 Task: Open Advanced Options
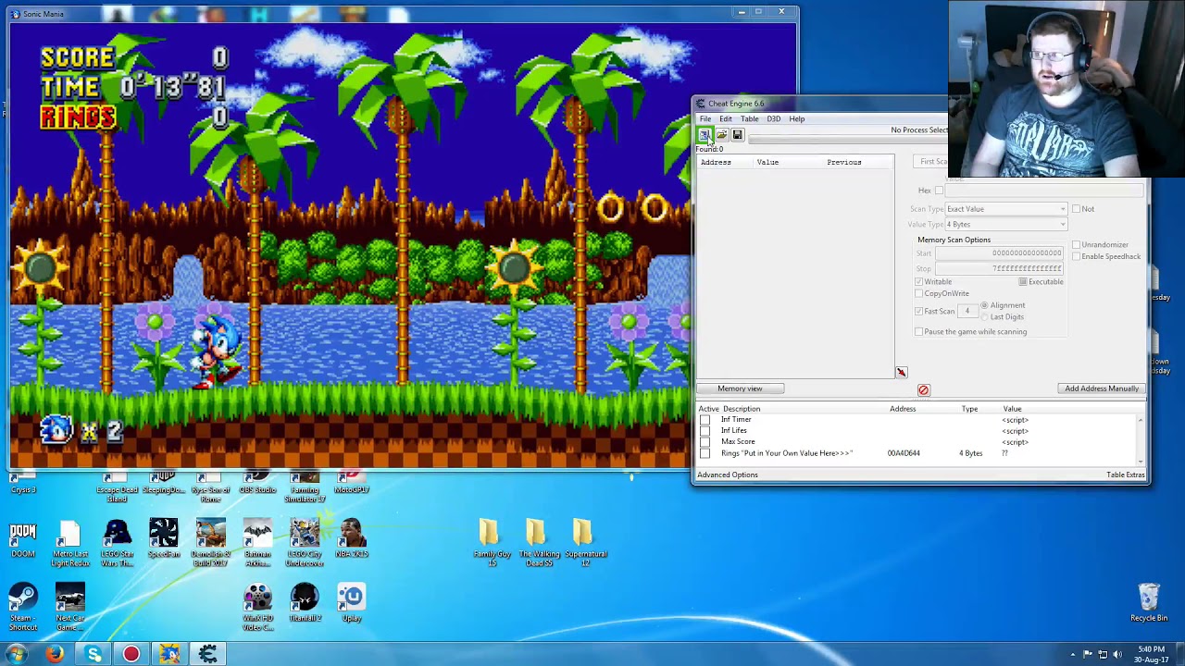click(728, 475)
